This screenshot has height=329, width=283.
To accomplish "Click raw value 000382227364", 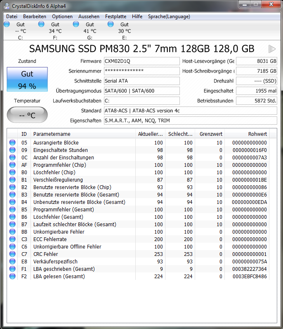I will 250,269.
